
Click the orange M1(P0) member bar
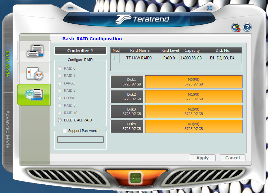pos(194,97)
